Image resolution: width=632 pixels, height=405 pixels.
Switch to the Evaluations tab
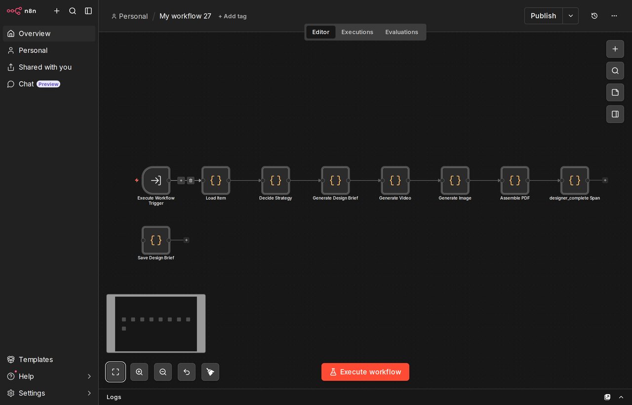(402, 32)
